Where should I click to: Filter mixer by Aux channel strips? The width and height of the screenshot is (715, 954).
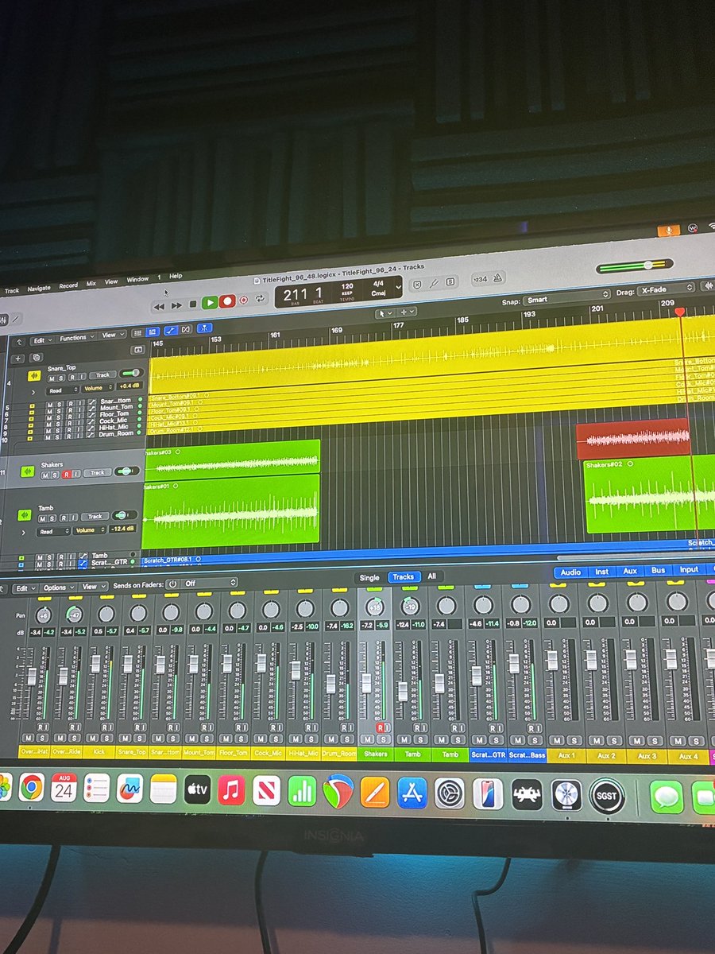pyautogui.click(x=630, y=570)
